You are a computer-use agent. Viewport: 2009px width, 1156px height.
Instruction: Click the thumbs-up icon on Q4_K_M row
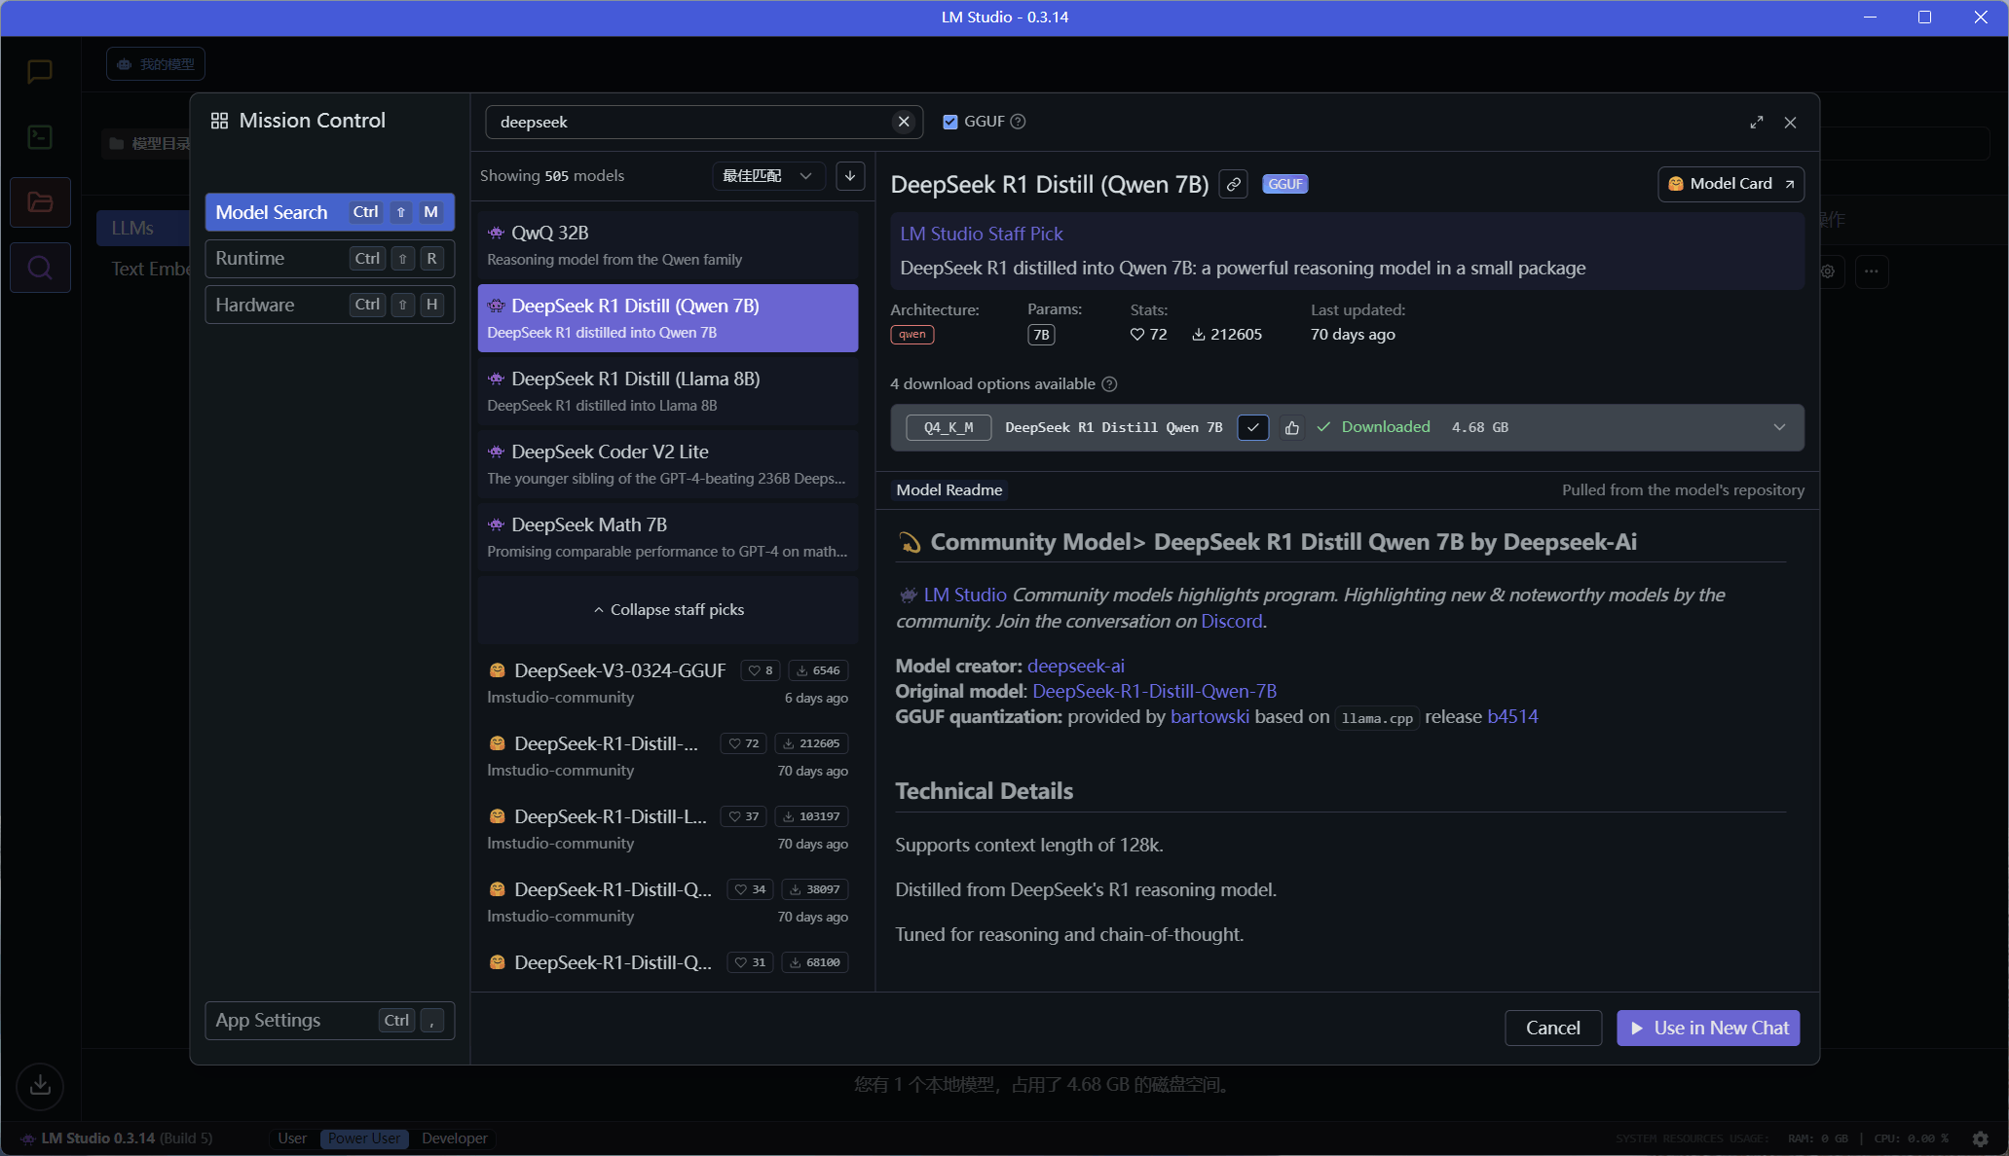(x=1292, y=427)
